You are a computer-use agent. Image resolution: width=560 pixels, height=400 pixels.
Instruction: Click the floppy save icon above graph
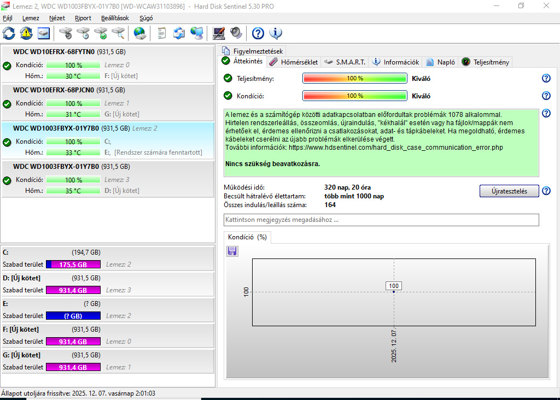tap(232, 251)
